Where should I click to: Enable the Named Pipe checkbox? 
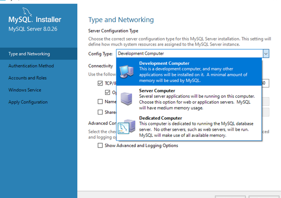[x=100, y=101]
